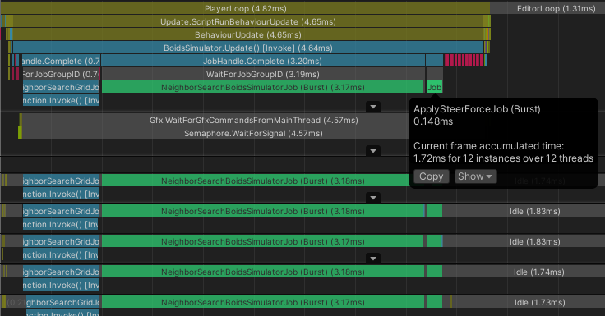Screen dimensions: 605x316
Task: Click ApplySteerForceJob (Burst) tooltip title
Action: [x=477, y=109]
